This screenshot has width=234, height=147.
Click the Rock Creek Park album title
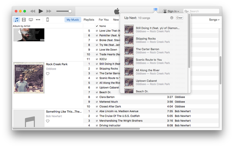click(57, 64)
